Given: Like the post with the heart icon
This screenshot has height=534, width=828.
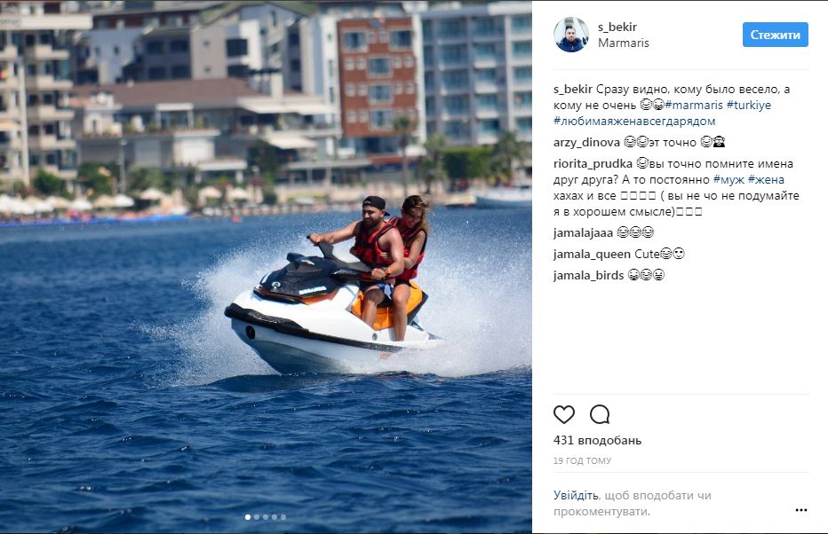Looking at the screenshot, I should [563, 415].
